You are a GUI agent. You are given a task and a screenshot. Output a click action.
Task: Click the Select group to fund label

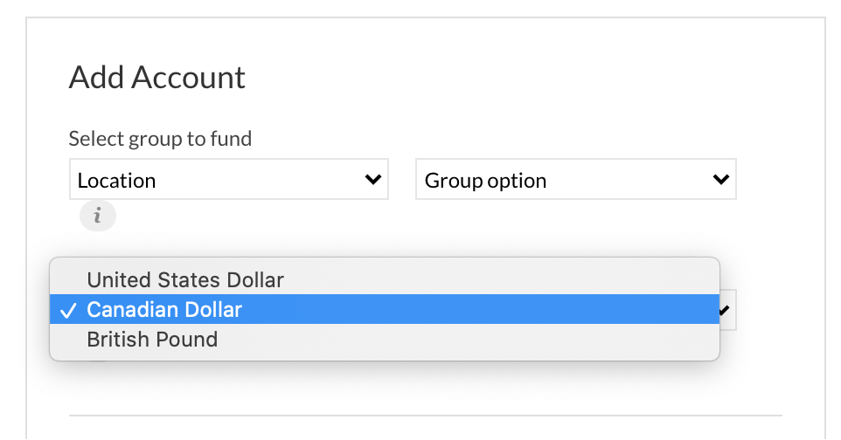pyautogui.click(x=160, y=139)
